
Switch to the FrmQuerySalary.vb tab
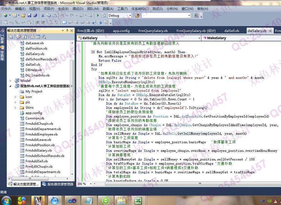pyautogui.click(x=153, y=31)
